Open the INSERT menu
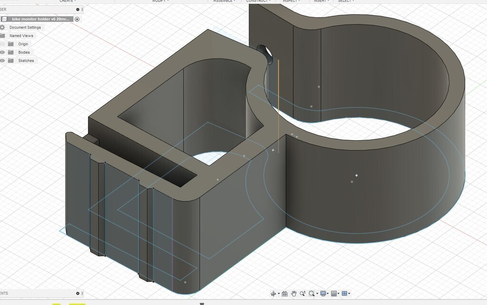Viewport: 487px width, 305px height. 321,1
